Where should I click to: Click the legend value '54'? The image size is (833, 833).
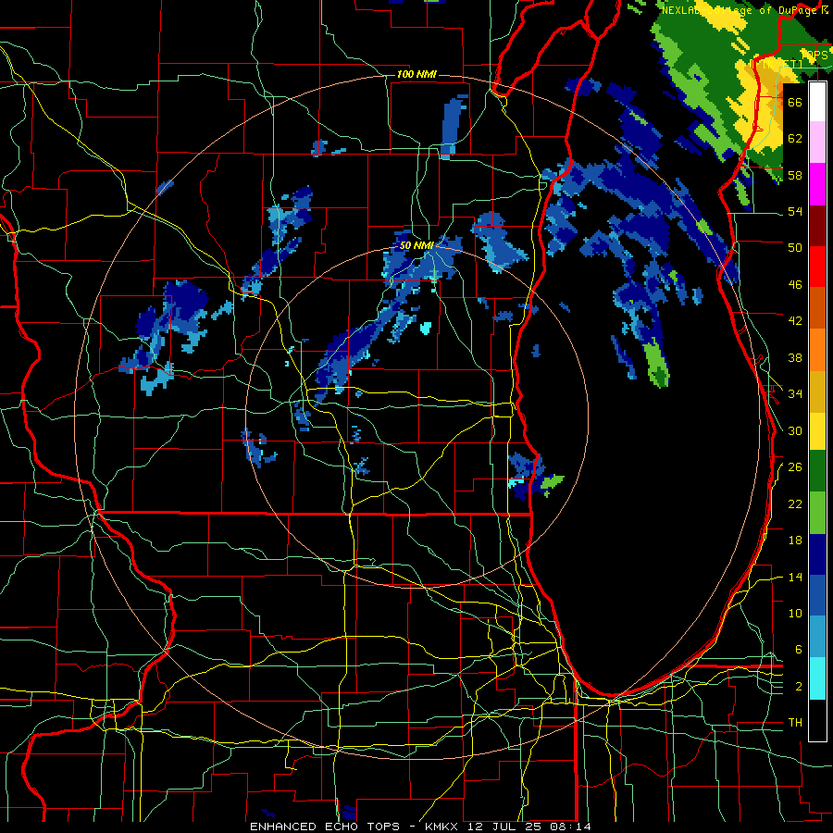(x=795, y=212)
